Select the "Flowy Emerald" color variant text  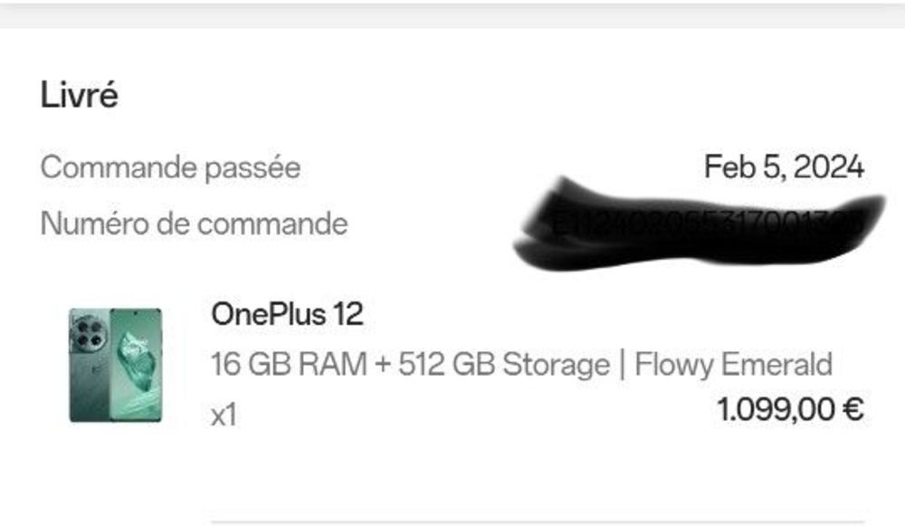pyautogui.click(x=733, y=365)
